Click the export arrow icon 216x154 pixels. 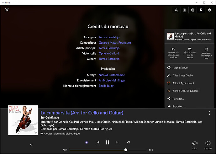pos(169,106)
